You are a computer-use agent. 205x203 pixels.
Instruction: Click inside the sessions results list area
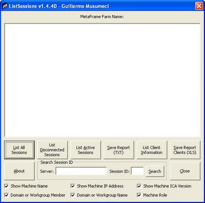(102, 80)
